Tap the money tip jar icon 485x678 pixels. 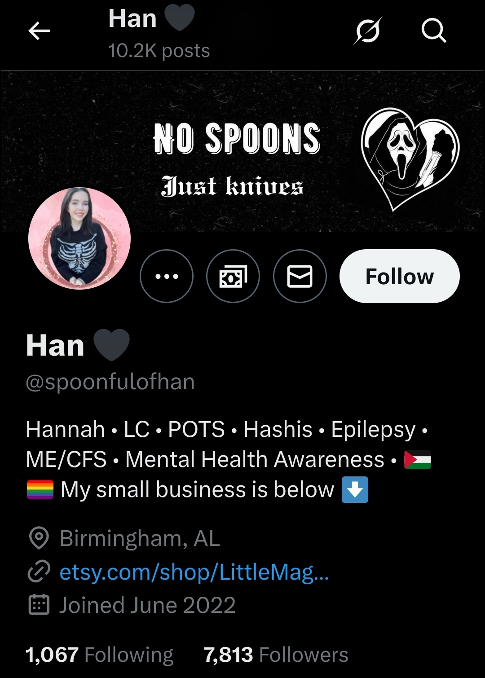pos(233,276)
